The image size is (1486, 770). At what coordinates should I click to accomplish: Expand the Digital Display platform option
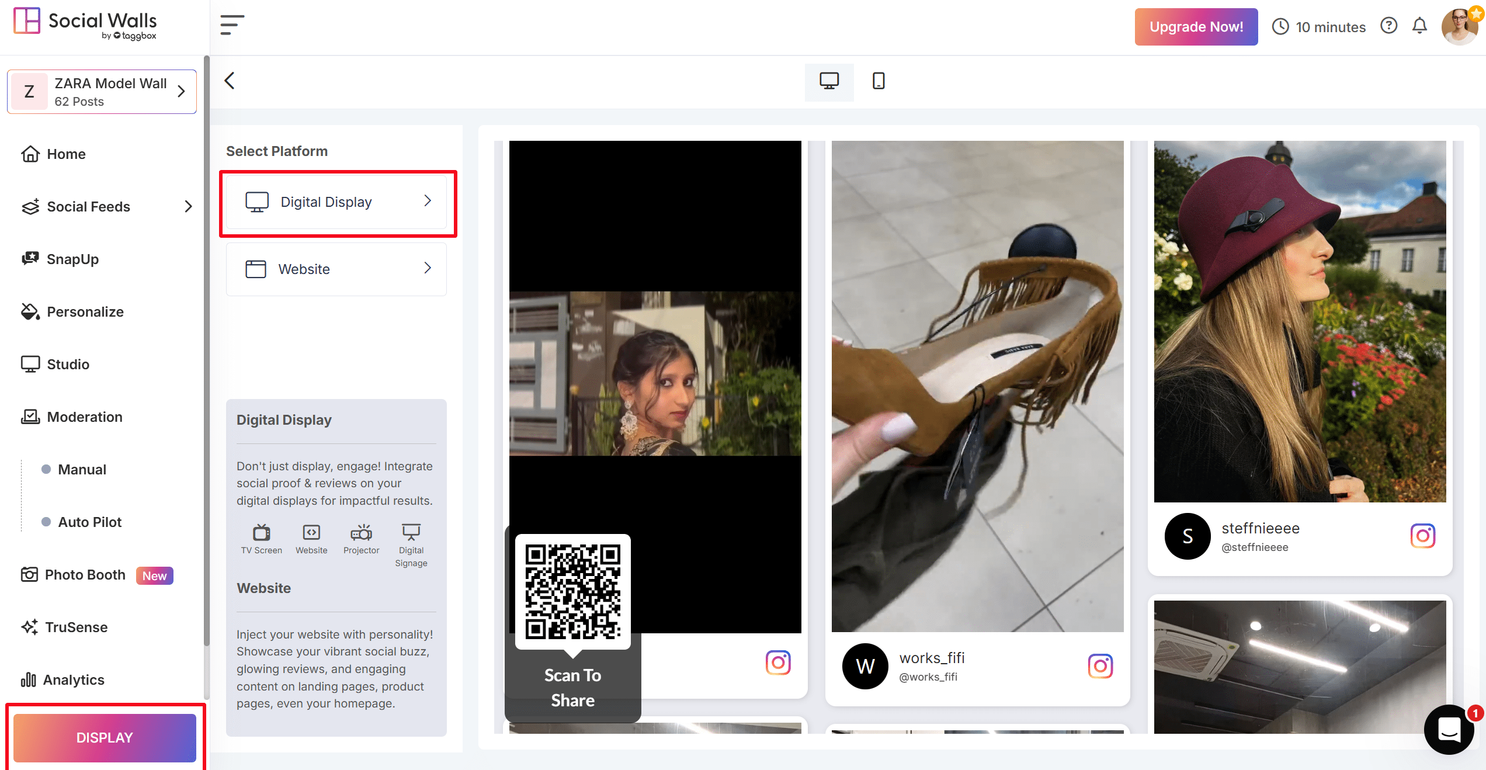tap(337, 202)
